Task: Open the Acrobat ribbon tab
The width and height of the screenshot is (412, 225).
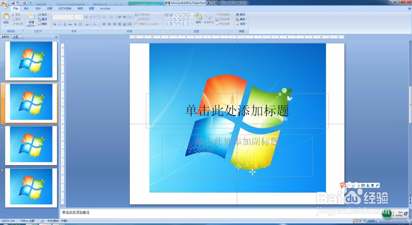Action: tap(105, 8)
